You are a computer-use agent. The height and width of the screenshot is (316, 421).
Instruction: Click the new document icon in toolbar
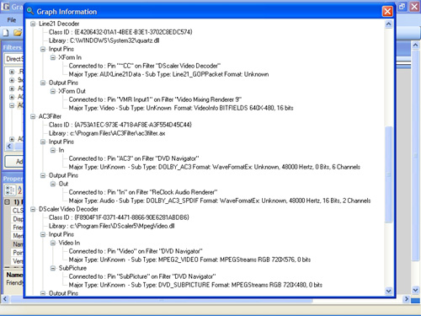pos(6,33)
